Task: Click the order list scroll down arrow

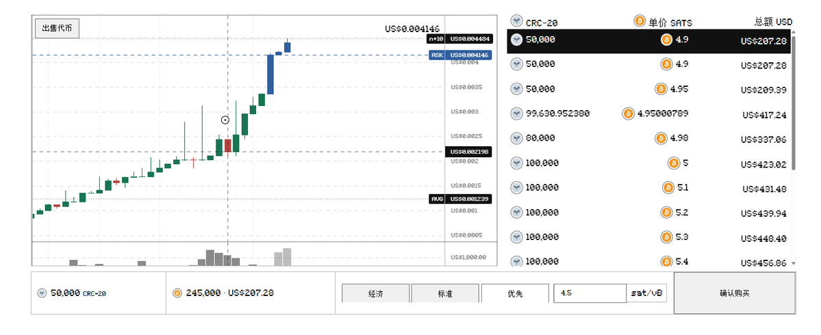Action: pos(793,263)
